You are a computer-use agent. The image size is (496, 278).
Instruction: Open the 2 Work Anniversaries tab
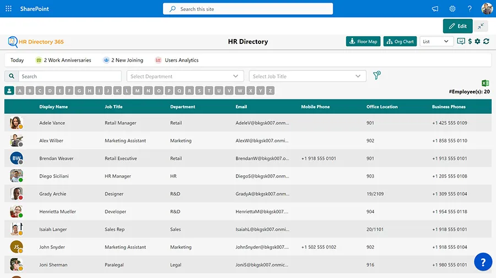63,60
